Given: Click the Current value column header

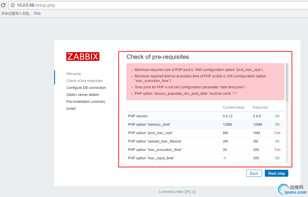Looking at the screenshot, I should coord(233,107).
